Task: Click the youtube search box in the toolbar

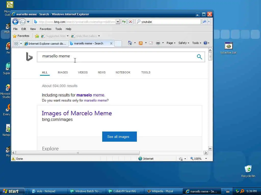Action: coord(168,22)
